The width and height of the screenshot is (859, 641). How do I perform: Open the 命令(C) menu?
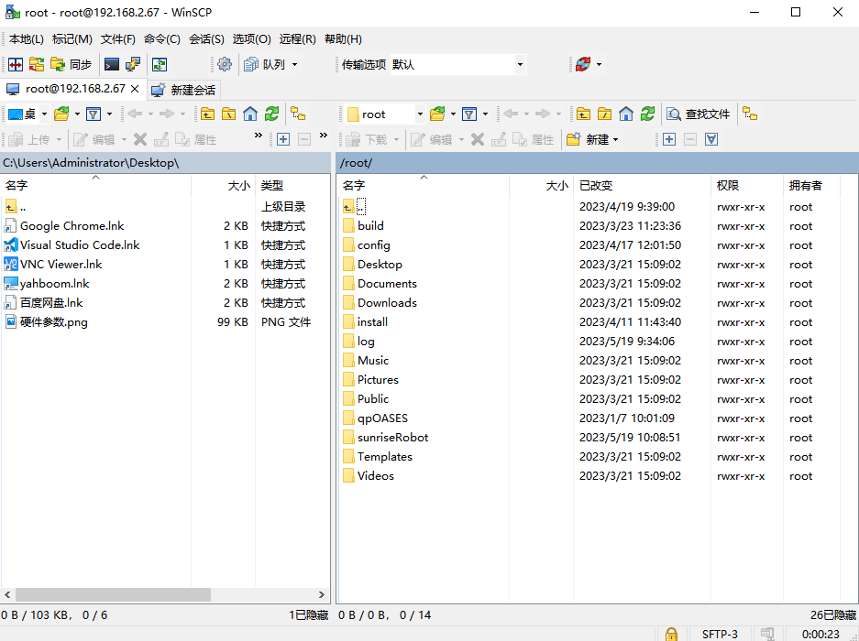pos(161,39)
